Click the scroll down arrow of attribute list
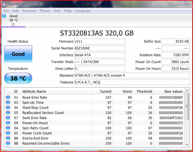 [x=187, y=144]
